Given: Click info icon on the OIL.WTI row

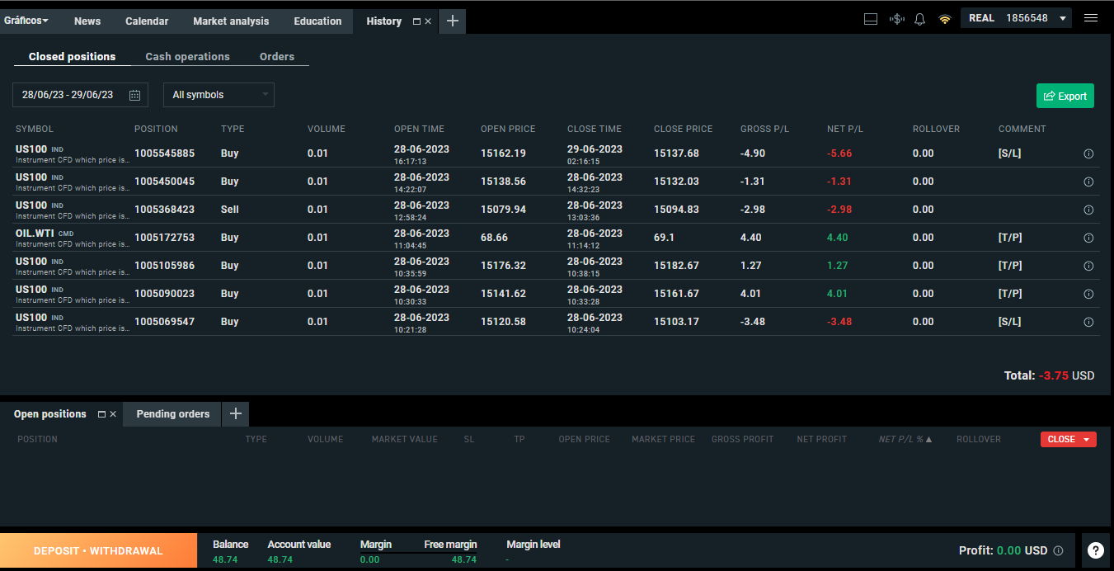Looking at the screenshot, I should click(x=1088, y=238).
